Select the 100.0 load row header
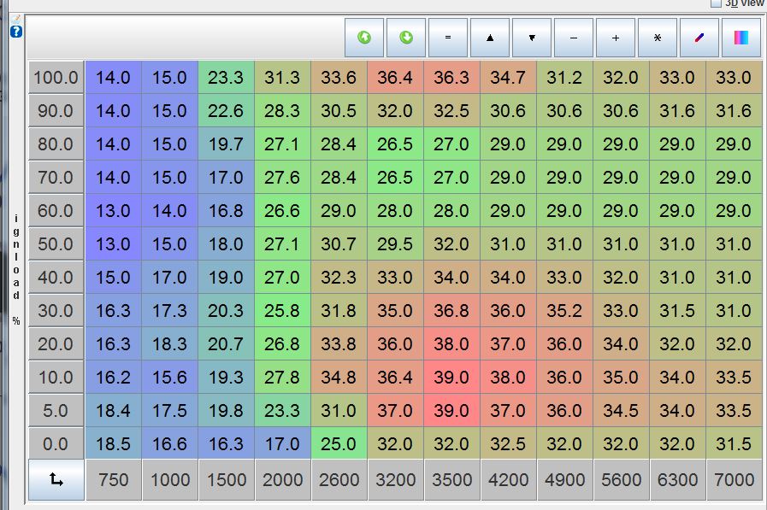The width and height of the screenshot is (767, 510). 56,78
